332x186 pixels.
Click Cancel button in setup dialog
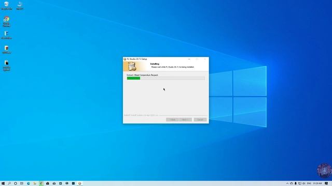pyautogui.click(x=200, y=119)
